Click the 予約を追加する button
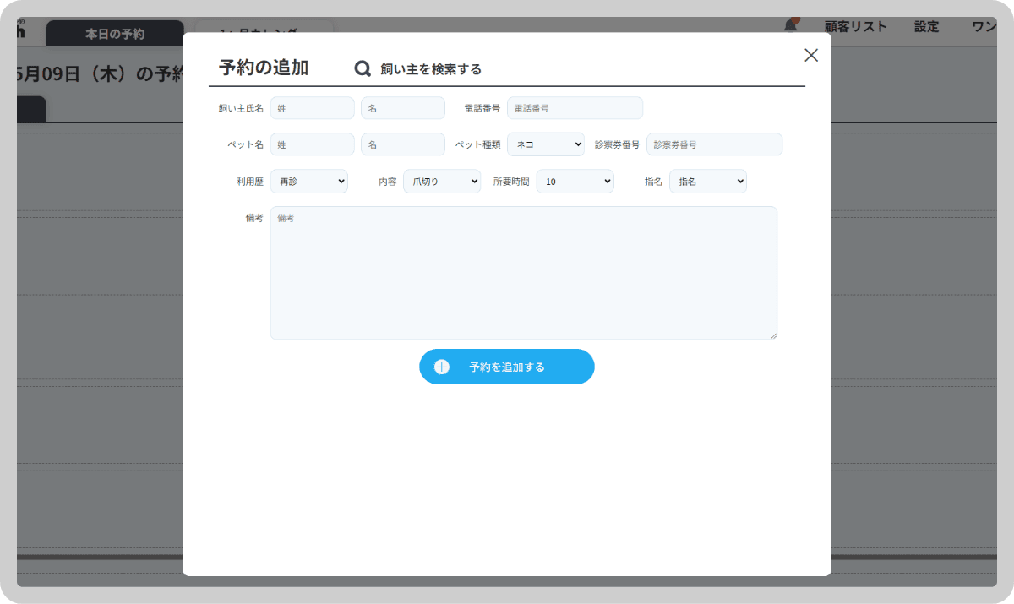The image size is (1014, 604). pyautogui.click(x=506, y=366)
